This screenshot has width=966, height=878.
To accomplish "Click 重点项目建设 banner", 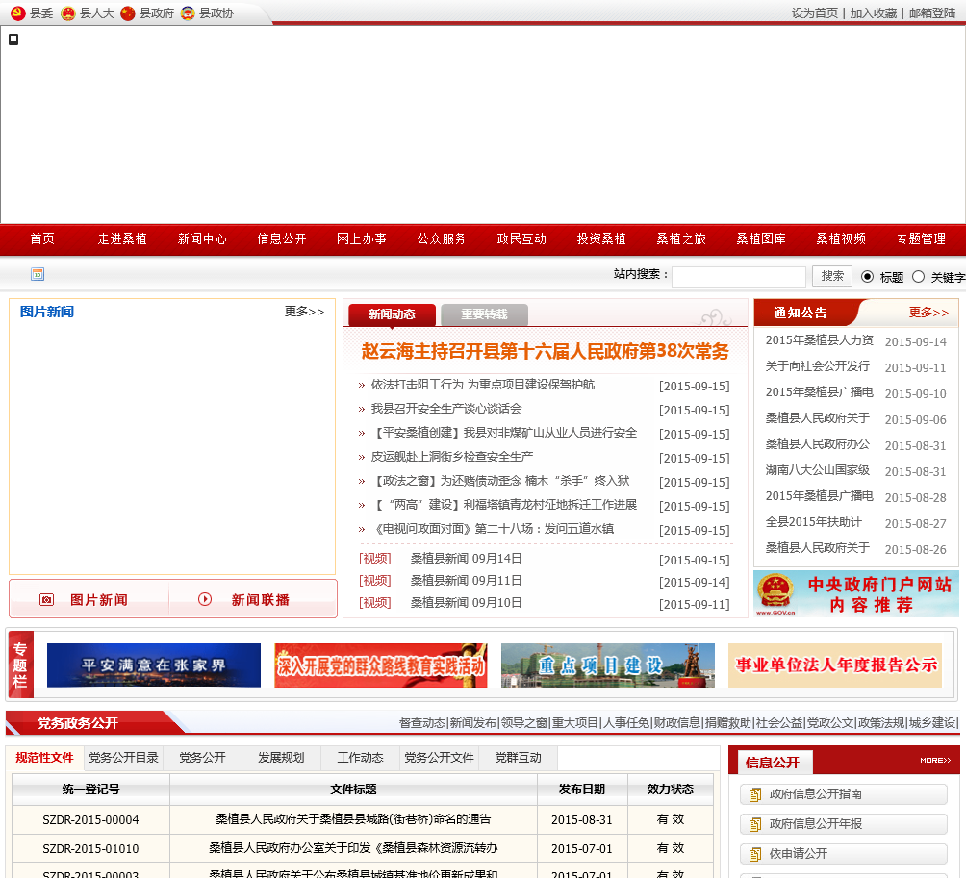I will click(x=608, y=665).
